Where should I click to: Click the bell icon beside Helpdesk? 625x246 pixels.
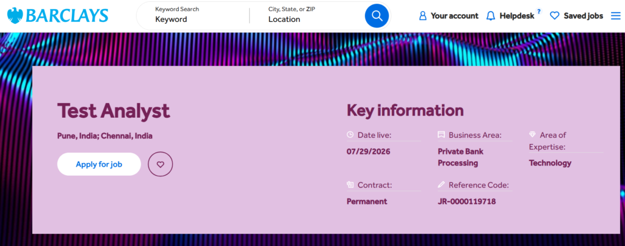pos(491,16)
